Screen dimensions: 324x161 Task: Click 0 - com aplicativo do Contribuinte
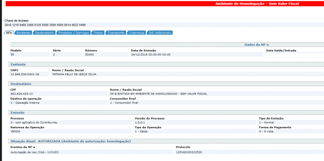[34, 123]
